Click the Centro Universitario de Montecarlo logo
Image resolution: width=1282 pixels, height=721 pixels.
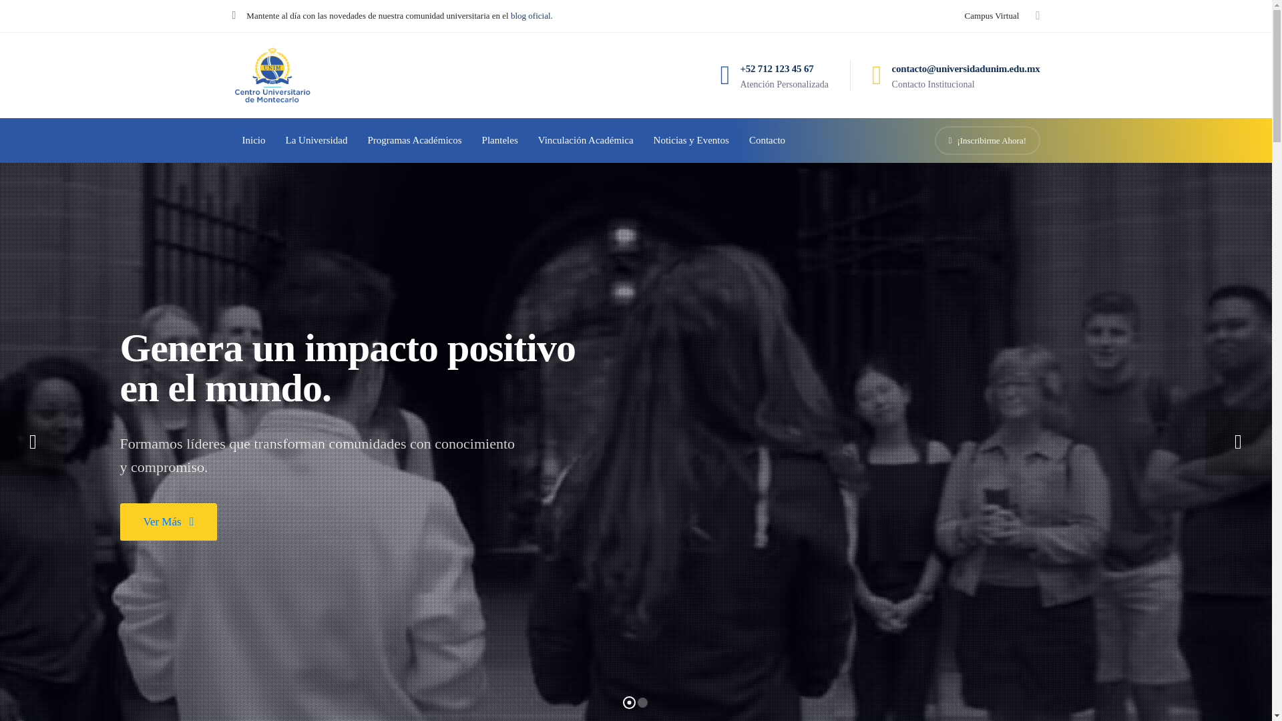[272, 75]
